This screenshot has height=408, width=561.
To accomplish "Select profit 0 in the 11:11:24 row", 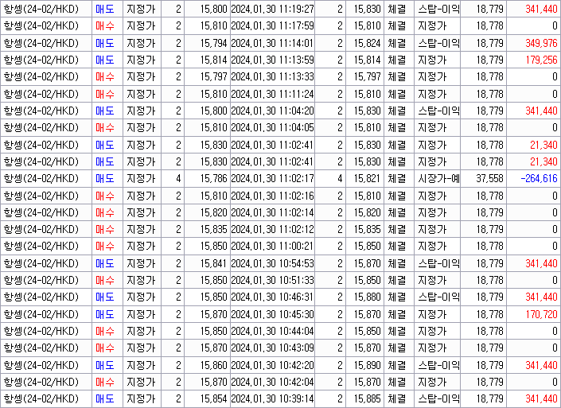I will (555, 94).
